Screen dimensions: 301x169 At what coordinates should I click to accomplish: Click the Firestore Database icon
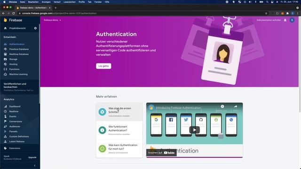[x=5, y=49]
